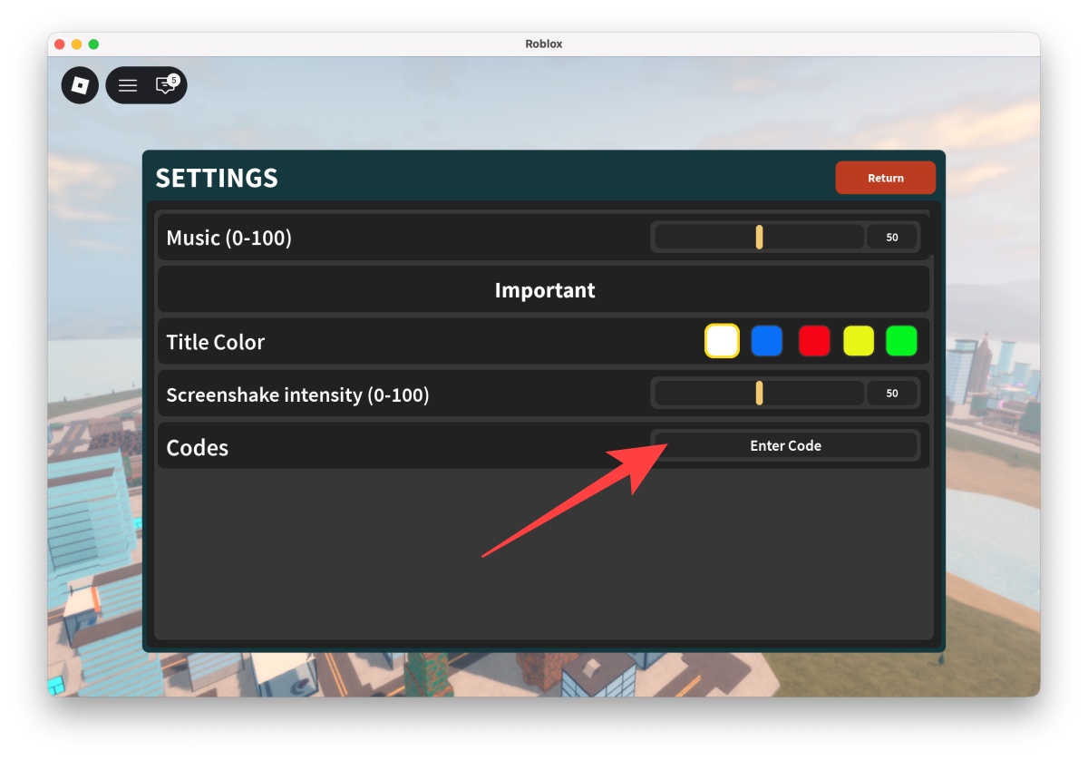
Task: Select the red Title Color swatch
Action: click(x=813, y=341)
